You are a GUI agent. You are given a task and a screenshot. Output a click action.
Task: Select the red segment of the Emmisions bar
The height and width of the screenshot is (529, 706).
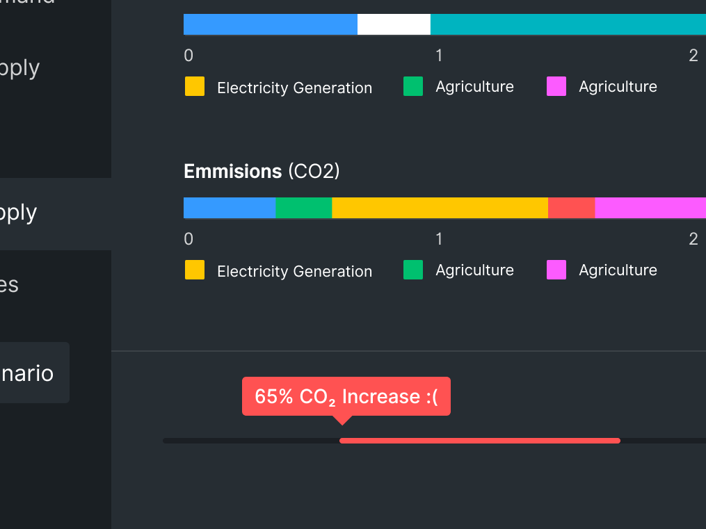click(571, 207)
